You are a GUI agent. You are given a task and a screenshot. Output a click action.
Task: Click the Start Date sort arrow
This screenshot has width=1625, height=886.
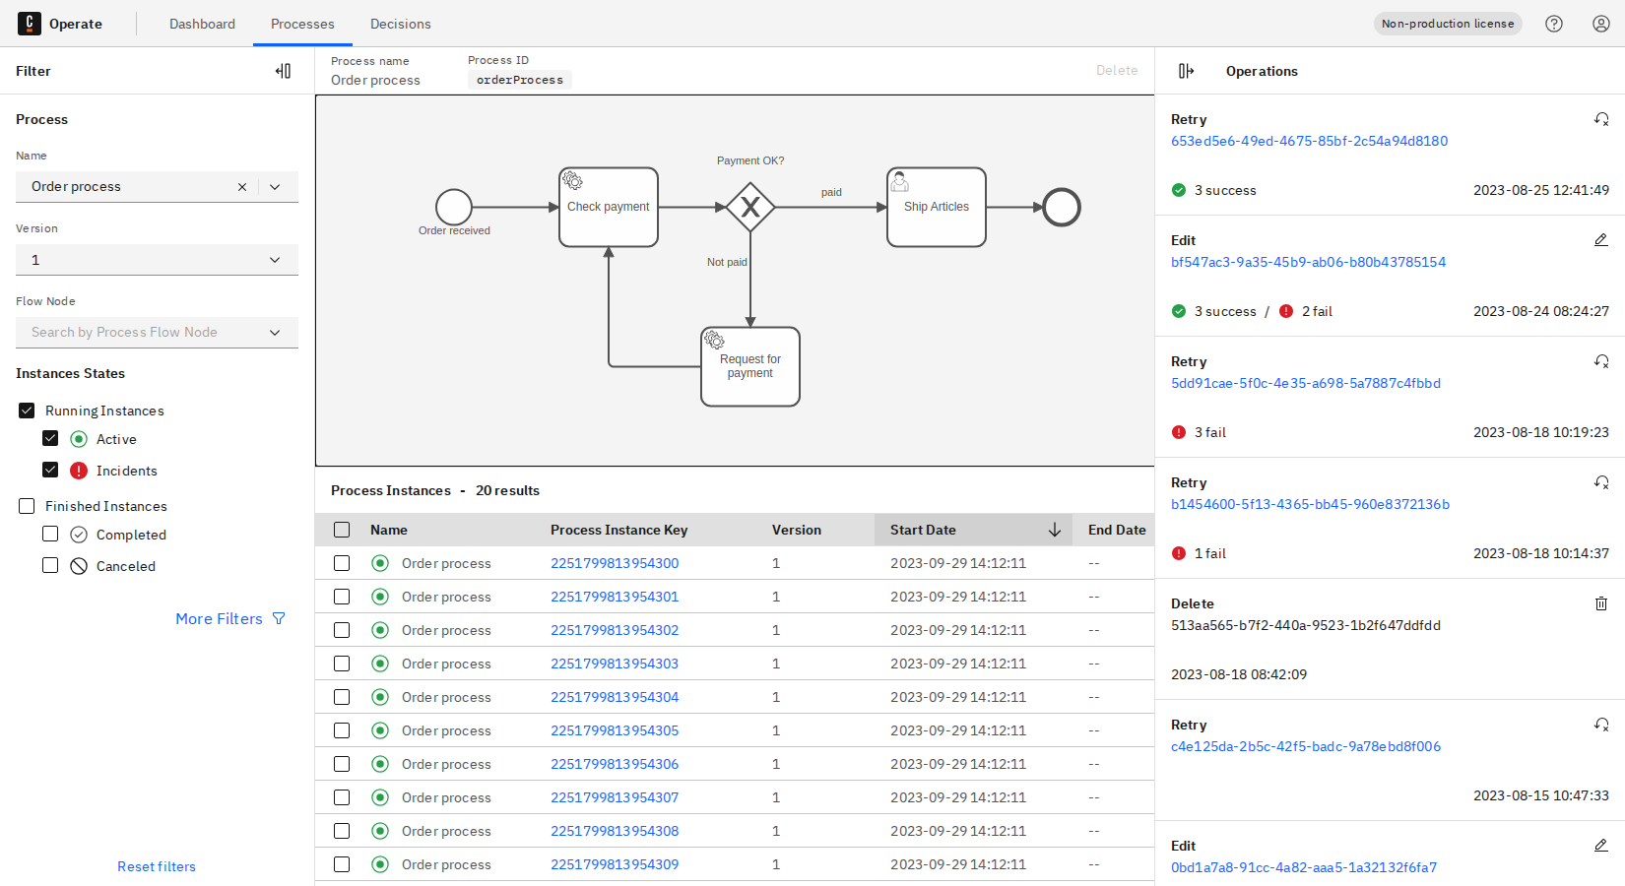coord(1054,530)
